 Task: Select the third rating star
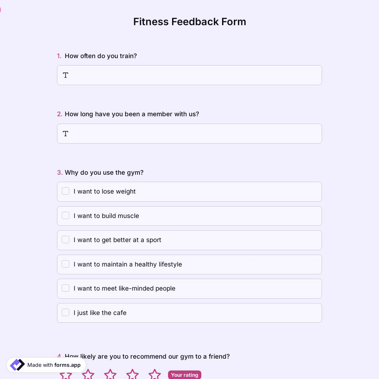(110, 375)
